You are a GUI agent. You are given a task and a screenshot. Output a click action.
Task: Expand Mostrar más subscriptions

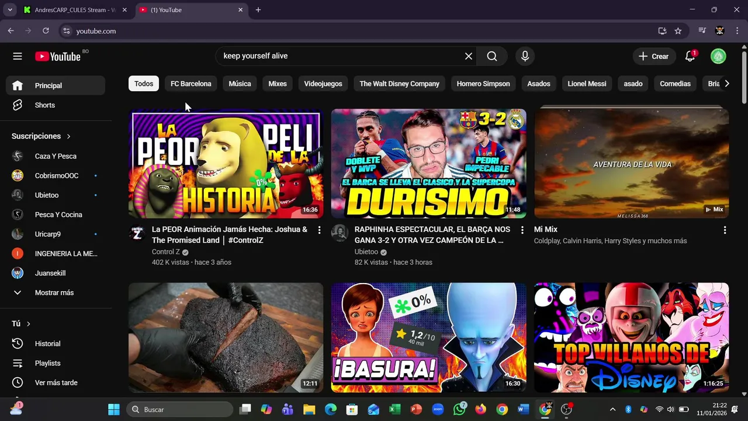[56, 292]
